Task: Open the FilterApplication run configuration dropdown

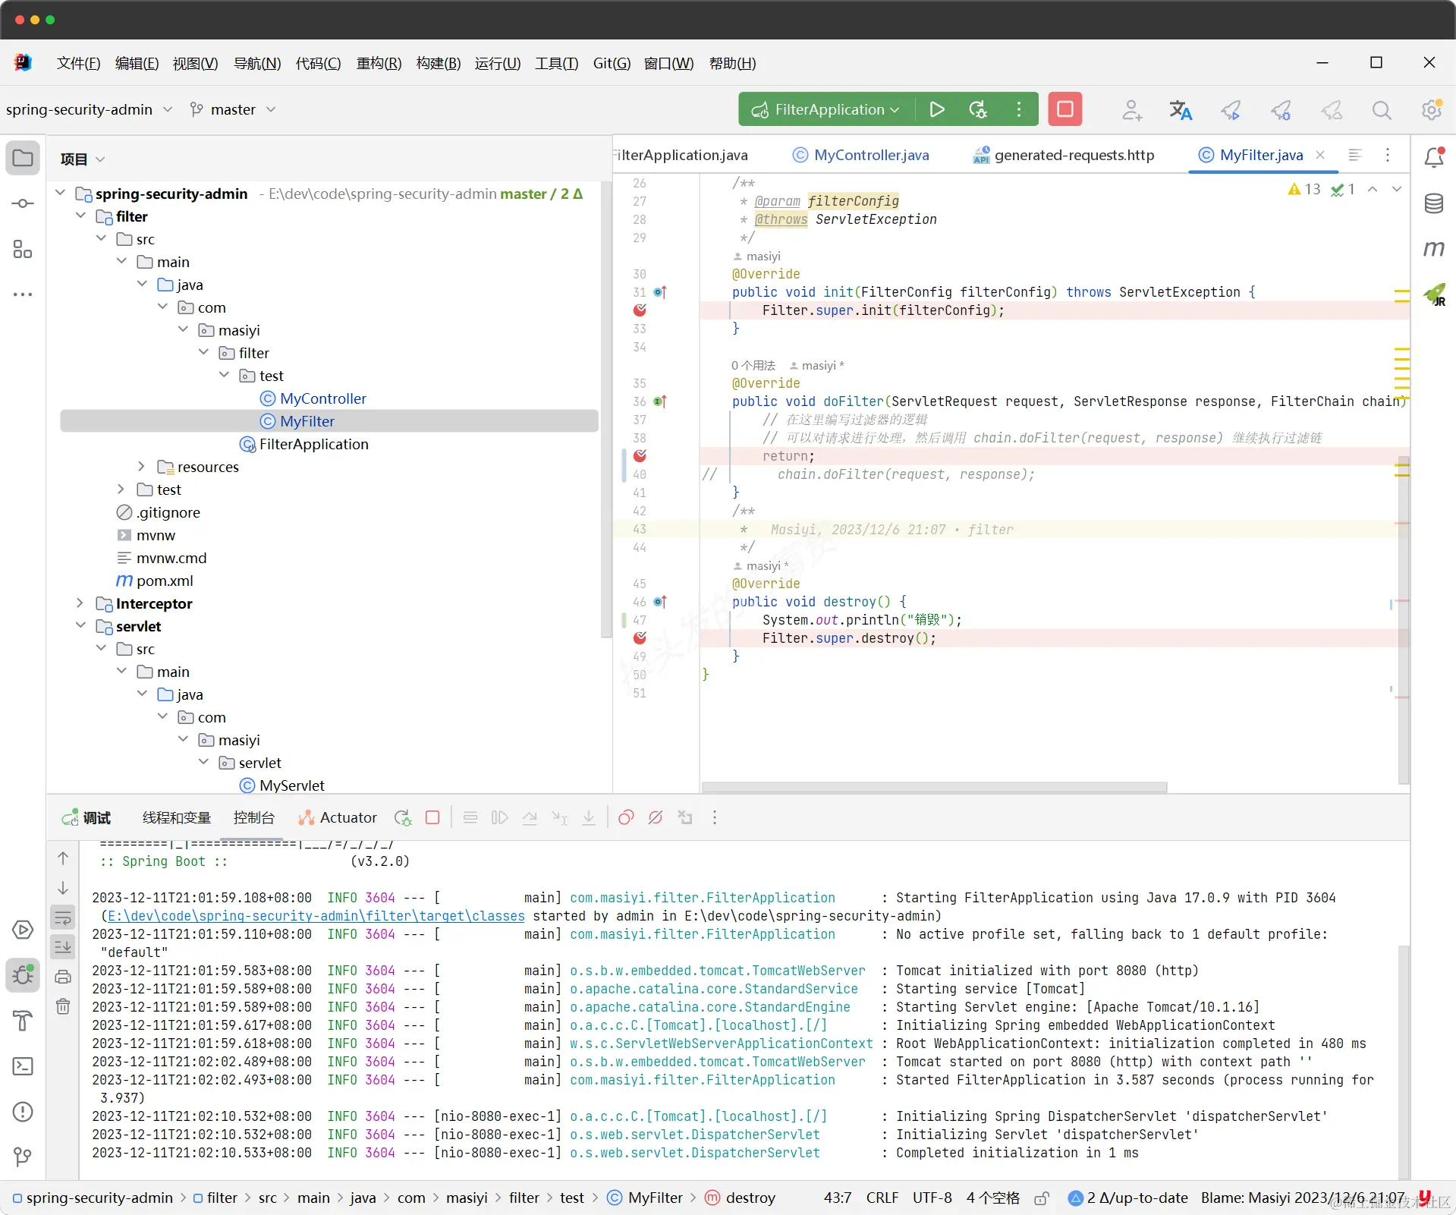Action: (x=825, y=110)
